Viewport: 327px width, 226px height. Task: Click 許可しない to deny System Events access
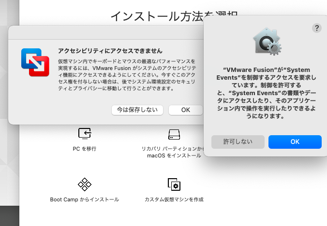(x=238, y=141)
